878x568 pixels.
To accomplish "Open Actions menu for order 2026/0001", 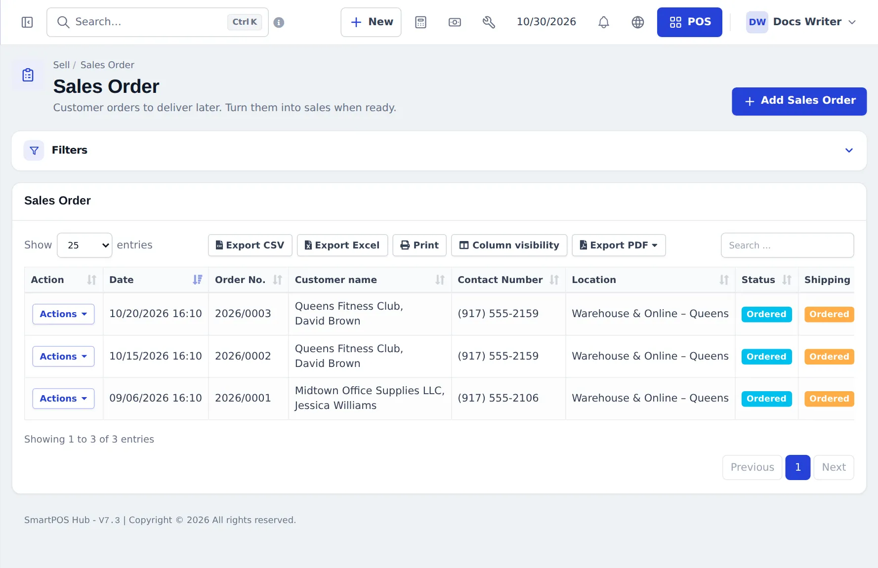I will 63,399.
